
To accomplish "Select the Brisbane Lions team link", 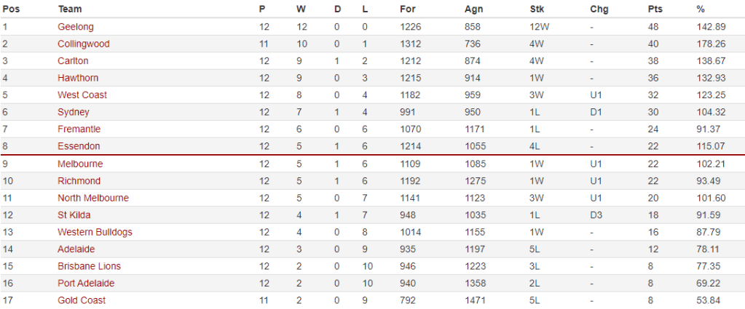I will coord(90,266).
